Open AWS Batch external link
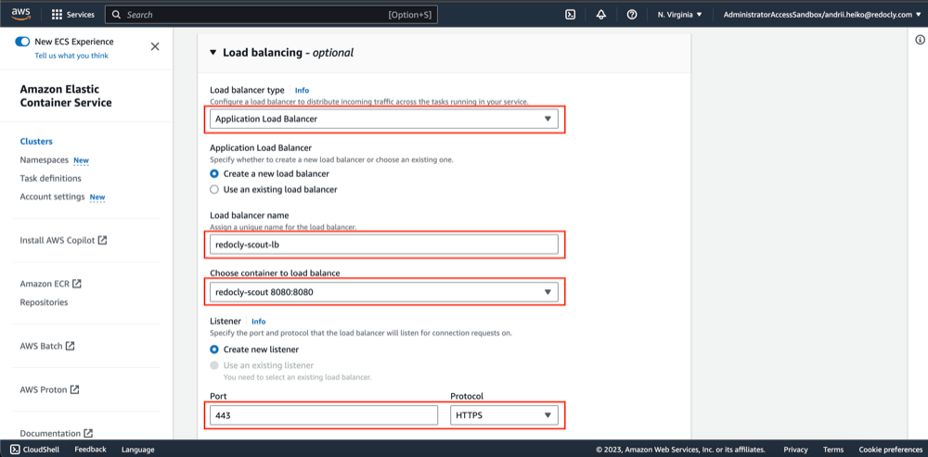The width and height of the screenshot is (928, 457). (47, 346)
